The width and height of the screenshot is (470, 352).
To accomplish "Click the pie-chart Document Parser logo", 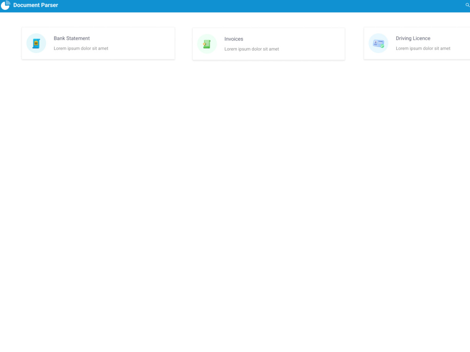I will [5, 5].
